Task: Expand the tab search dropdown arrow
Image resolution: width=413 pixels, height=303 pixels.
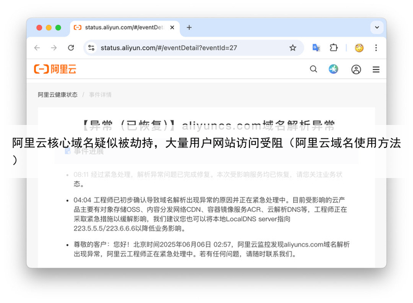Action: [376, 27]
